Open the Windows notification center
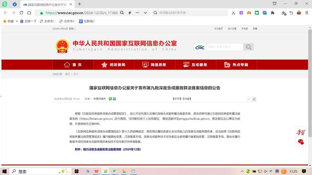This screenshot has height=175, width=312. point(304,172)
